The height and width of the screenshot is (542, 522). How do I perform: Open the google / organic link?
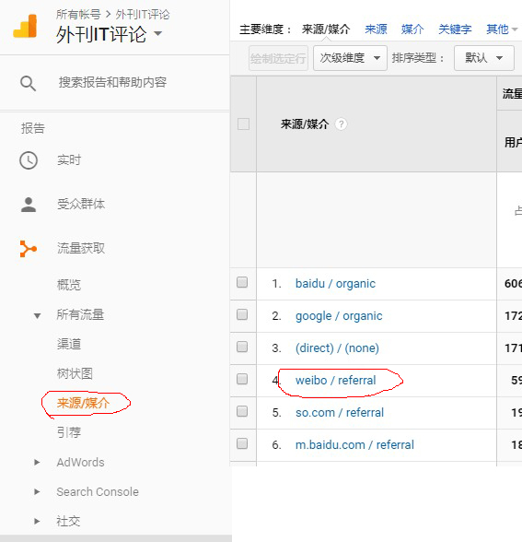(339, 316)
